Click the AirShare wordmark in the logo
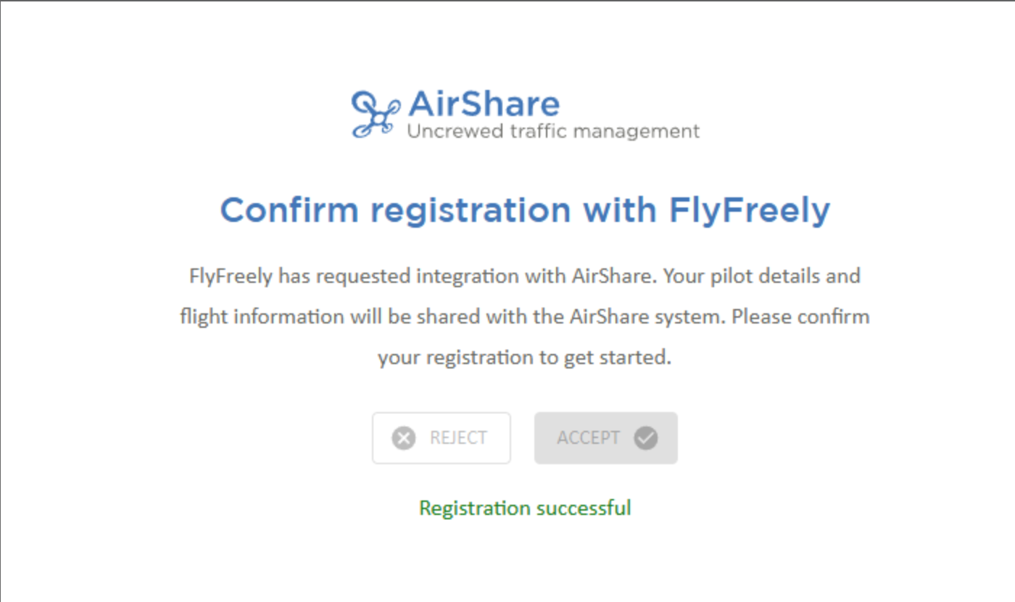Screen dimensions: 1015x602 click(x=484, y=104)
